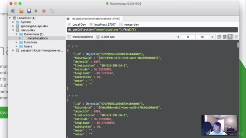This screenshot has width=246, height=138.
Task: Expand the System folder
Action: pos(13,22)
